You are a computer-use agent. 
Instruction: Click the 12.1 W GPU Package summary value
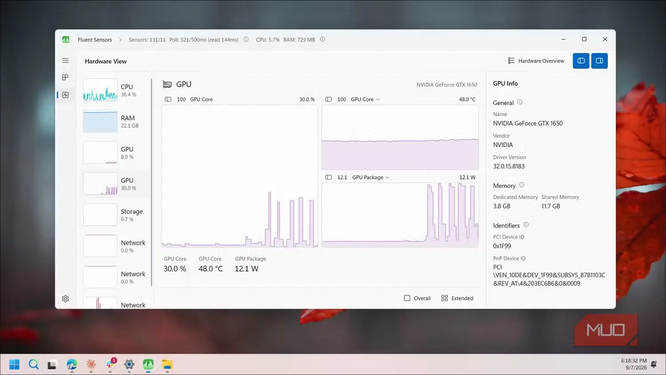coord(247,269)
